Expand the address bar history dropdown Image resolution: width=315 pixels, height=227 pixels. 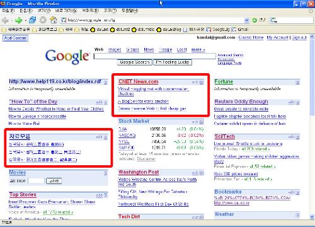coord(247,20)
